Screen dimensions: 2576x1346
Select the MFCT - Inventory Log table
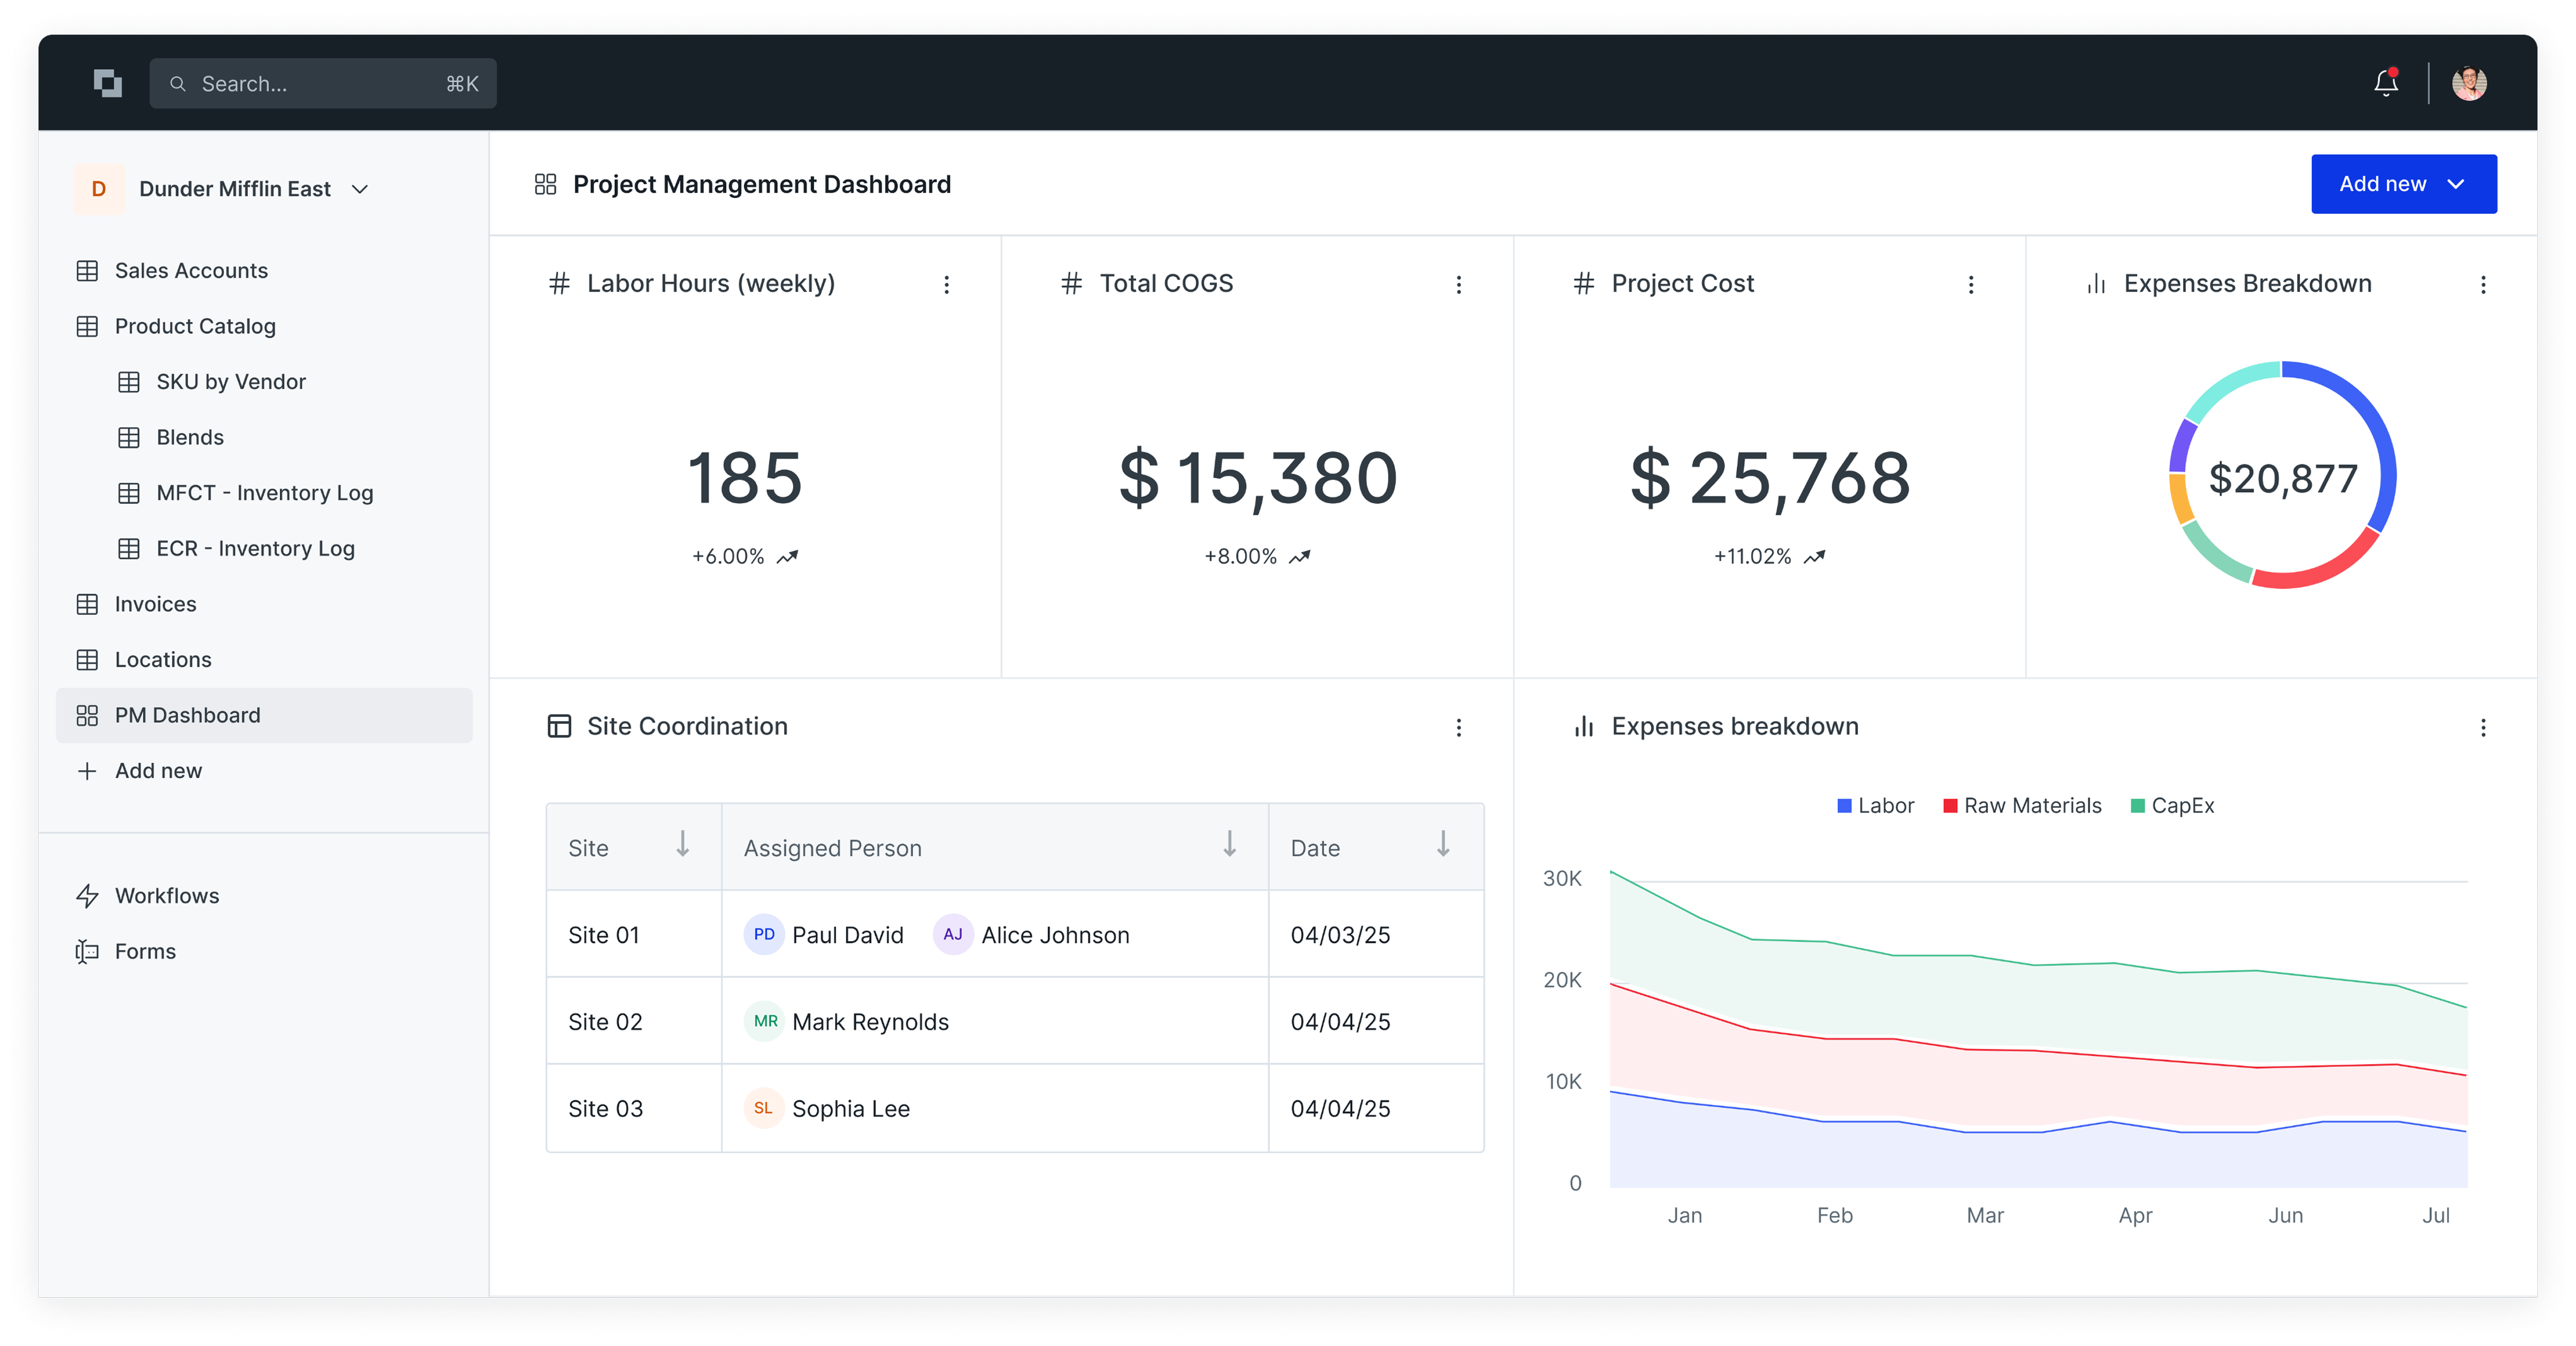(x=264, y=492)
